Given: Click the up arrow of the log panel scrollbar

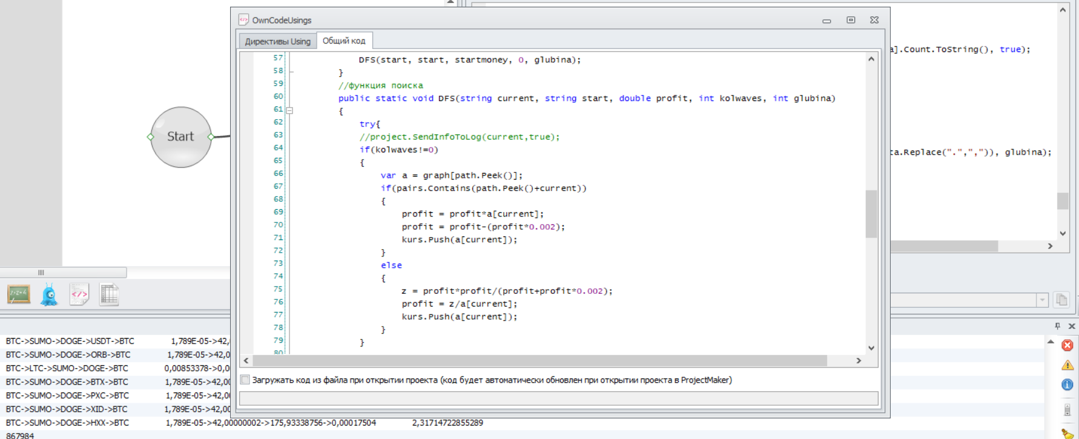Looking at the screenshot, I should tap(1051, 342).
